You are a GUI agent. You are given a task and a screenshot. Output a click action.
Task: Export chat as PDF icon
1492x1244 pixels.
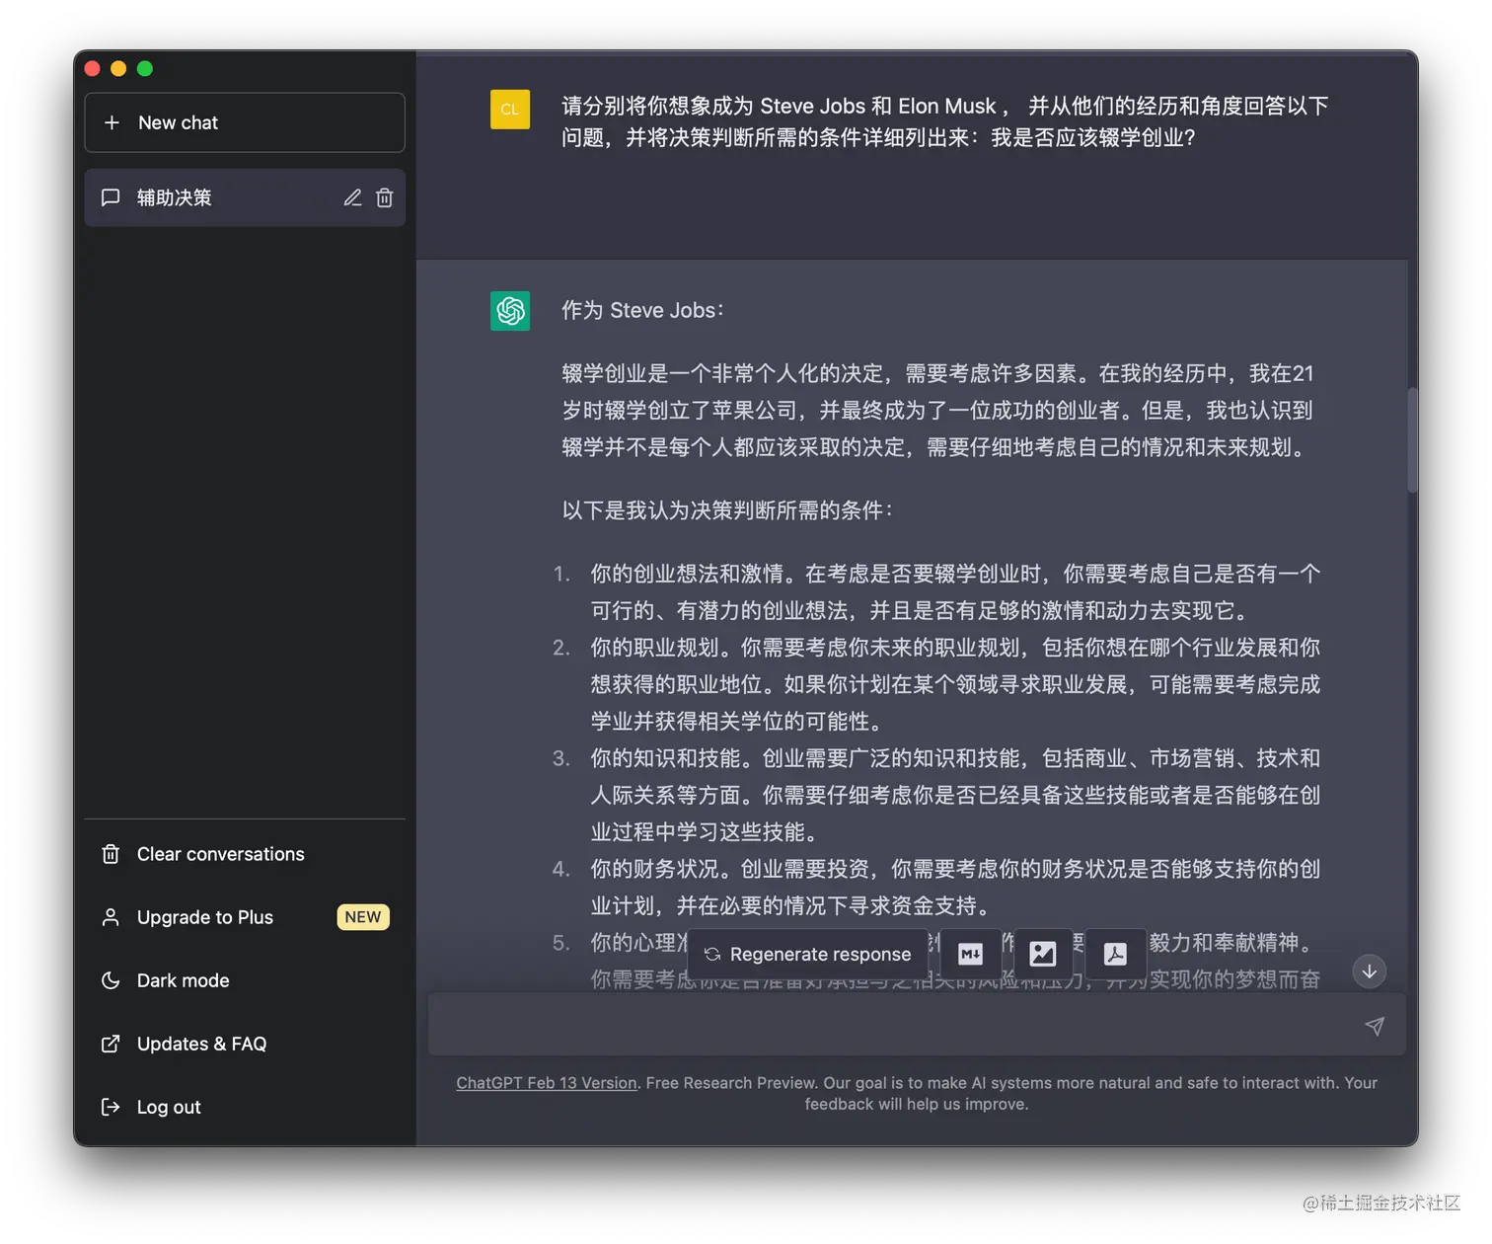click(1116, 954)
